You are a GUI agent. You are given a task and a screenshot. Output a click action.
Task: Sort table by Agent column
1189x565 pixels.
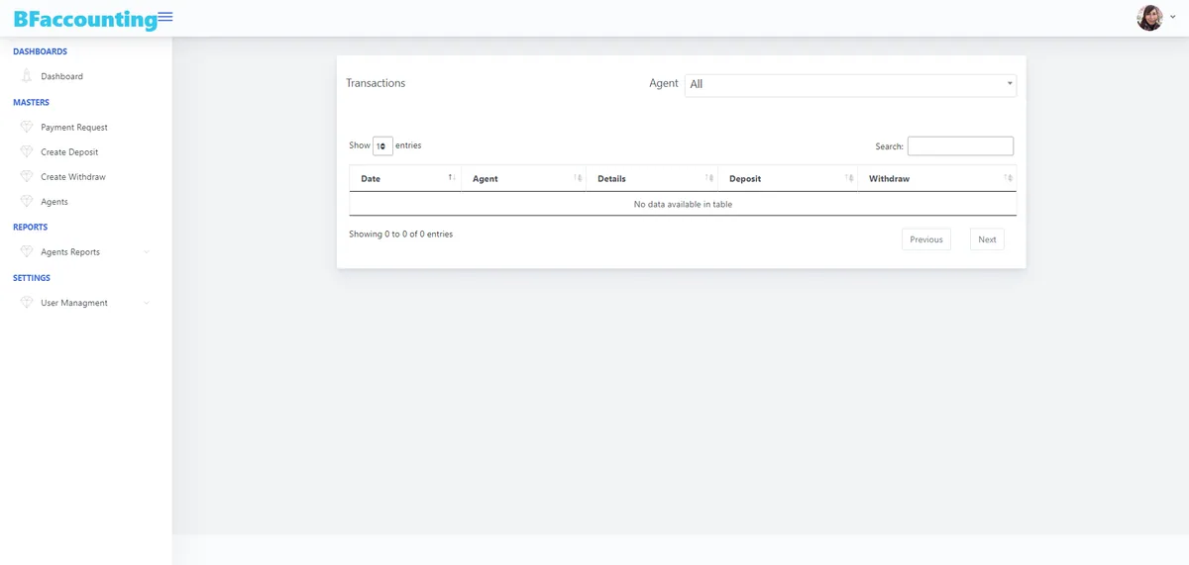click(523, 178)
